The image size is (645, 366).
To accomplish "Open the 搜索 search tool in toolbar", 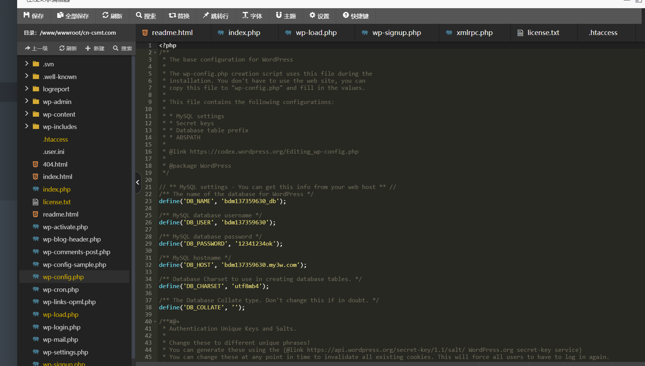I will point(146,16).
